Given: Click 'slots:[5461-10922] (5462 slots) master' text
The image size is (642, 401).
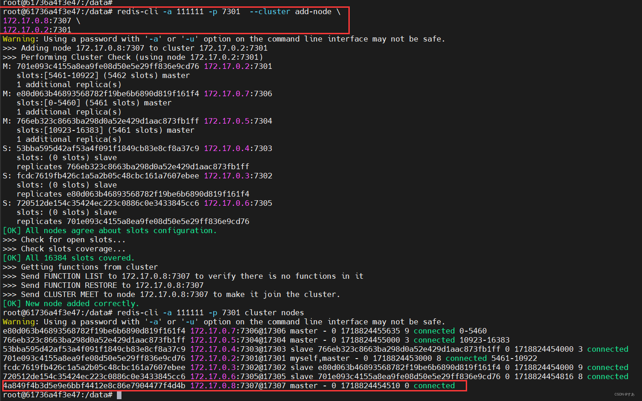Looking at the screenshot, I should pos(103,76).
